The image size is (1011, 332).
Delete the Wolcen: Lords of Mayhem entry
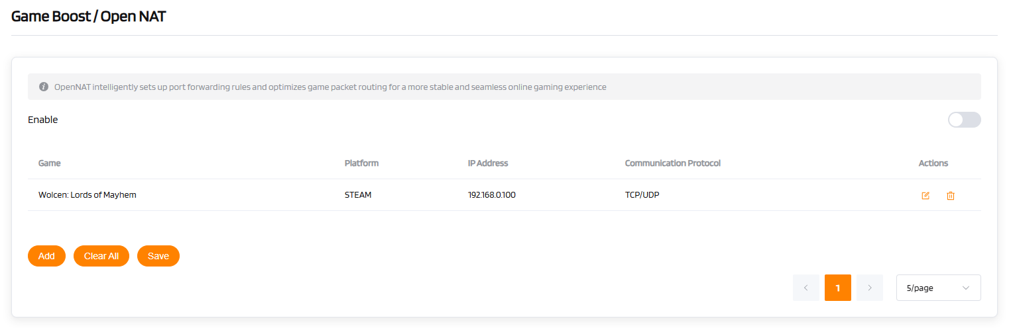click(x=951, y=196)
